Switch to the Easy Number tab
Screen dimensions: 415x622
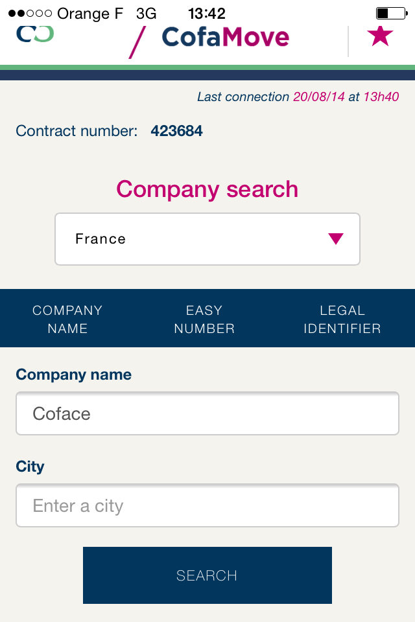(x=204, y=319)
